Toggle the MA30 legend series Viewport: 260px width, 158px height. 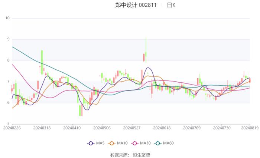pos(141,143)
